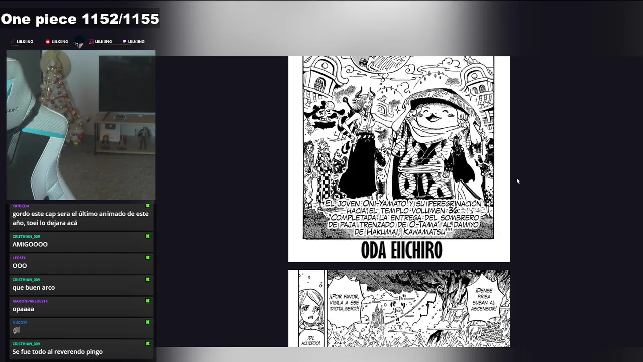Click the message 'Se fue todo al reverendo pingo'

coord(58,352)
